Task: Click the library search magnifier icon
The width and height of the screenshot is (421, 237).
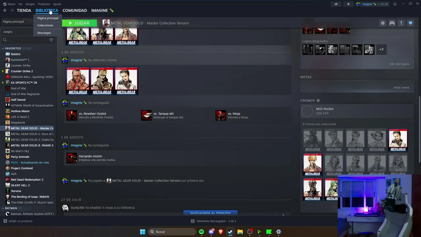Action: (5, 40)
